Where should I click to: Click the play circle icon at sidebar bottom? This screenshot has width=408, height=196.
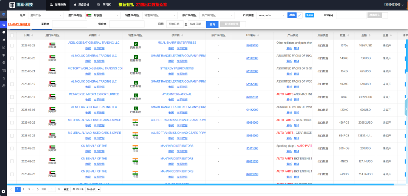tap(3, 191)
